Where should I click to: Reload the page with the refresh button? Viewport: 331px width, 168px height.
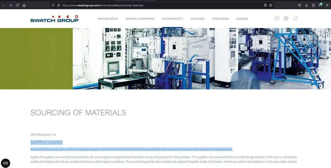point(17,5)
